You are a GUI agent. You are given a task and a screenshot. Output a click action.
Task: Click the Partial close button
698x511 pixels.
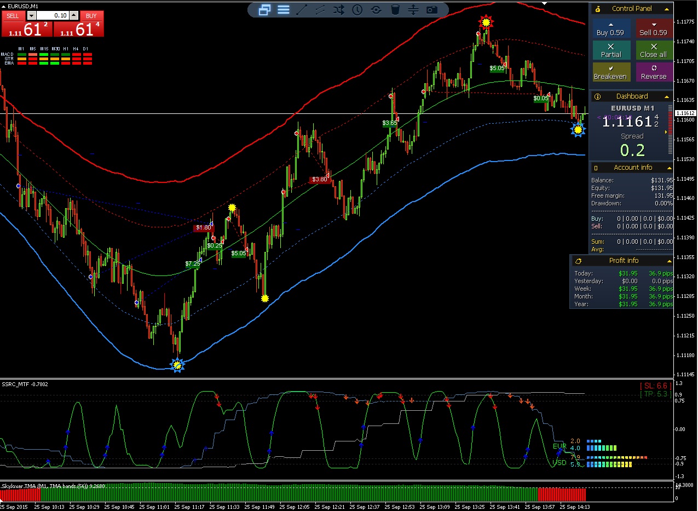point(610,50)
